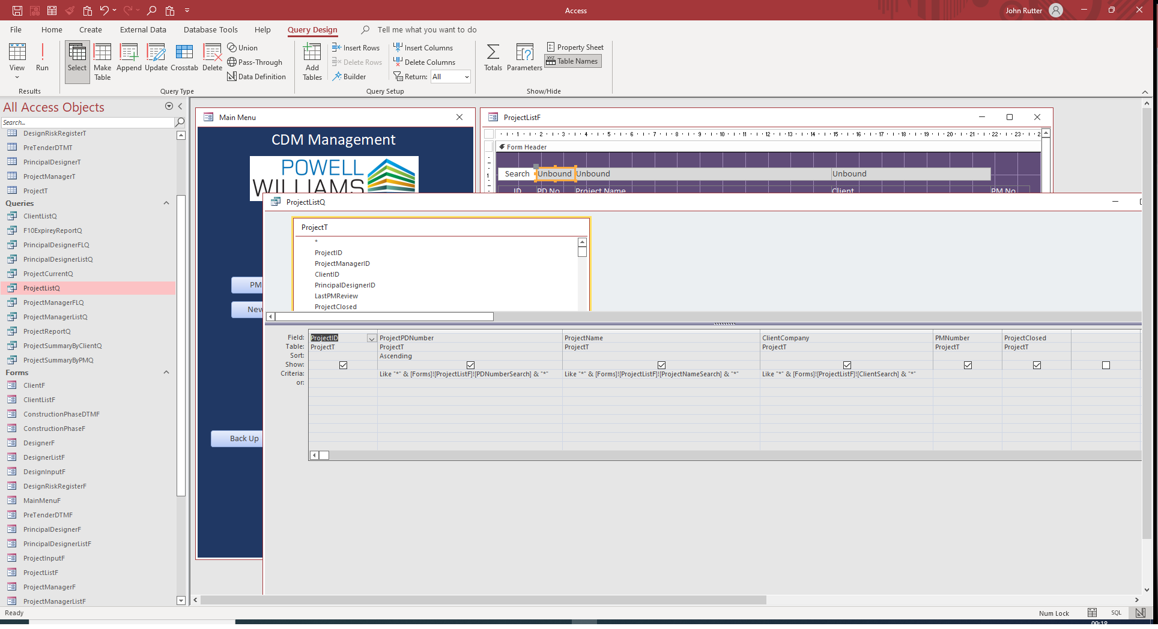The width and height of the screenshot is (1158, 629).
Task: Open the Return: All dropdown
Action: click(467, 76)
